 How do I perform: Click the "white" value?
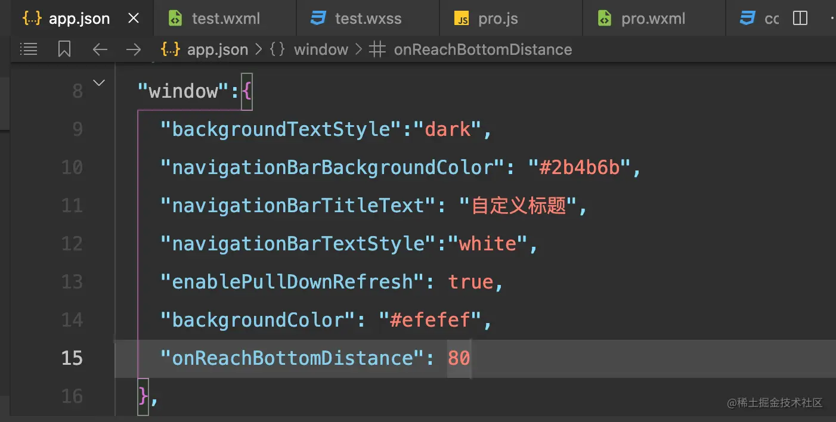point(488,244)
